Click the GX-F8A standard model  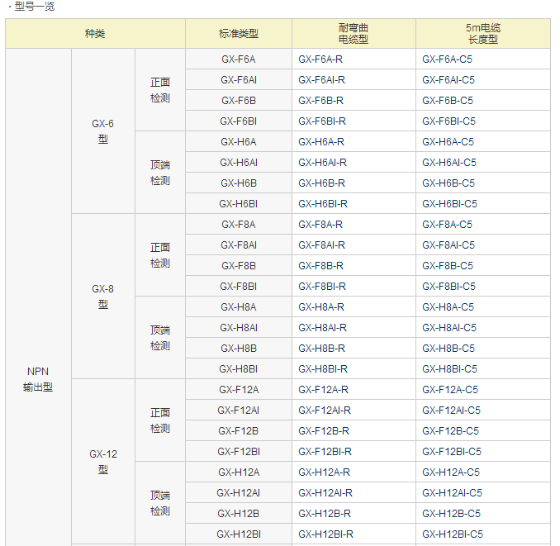click(x=238, y=225)
